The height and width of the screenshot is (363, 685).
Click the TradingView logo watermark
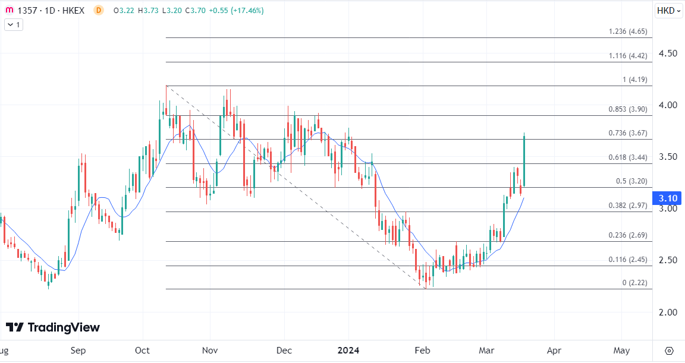click(x=53, y=327)
